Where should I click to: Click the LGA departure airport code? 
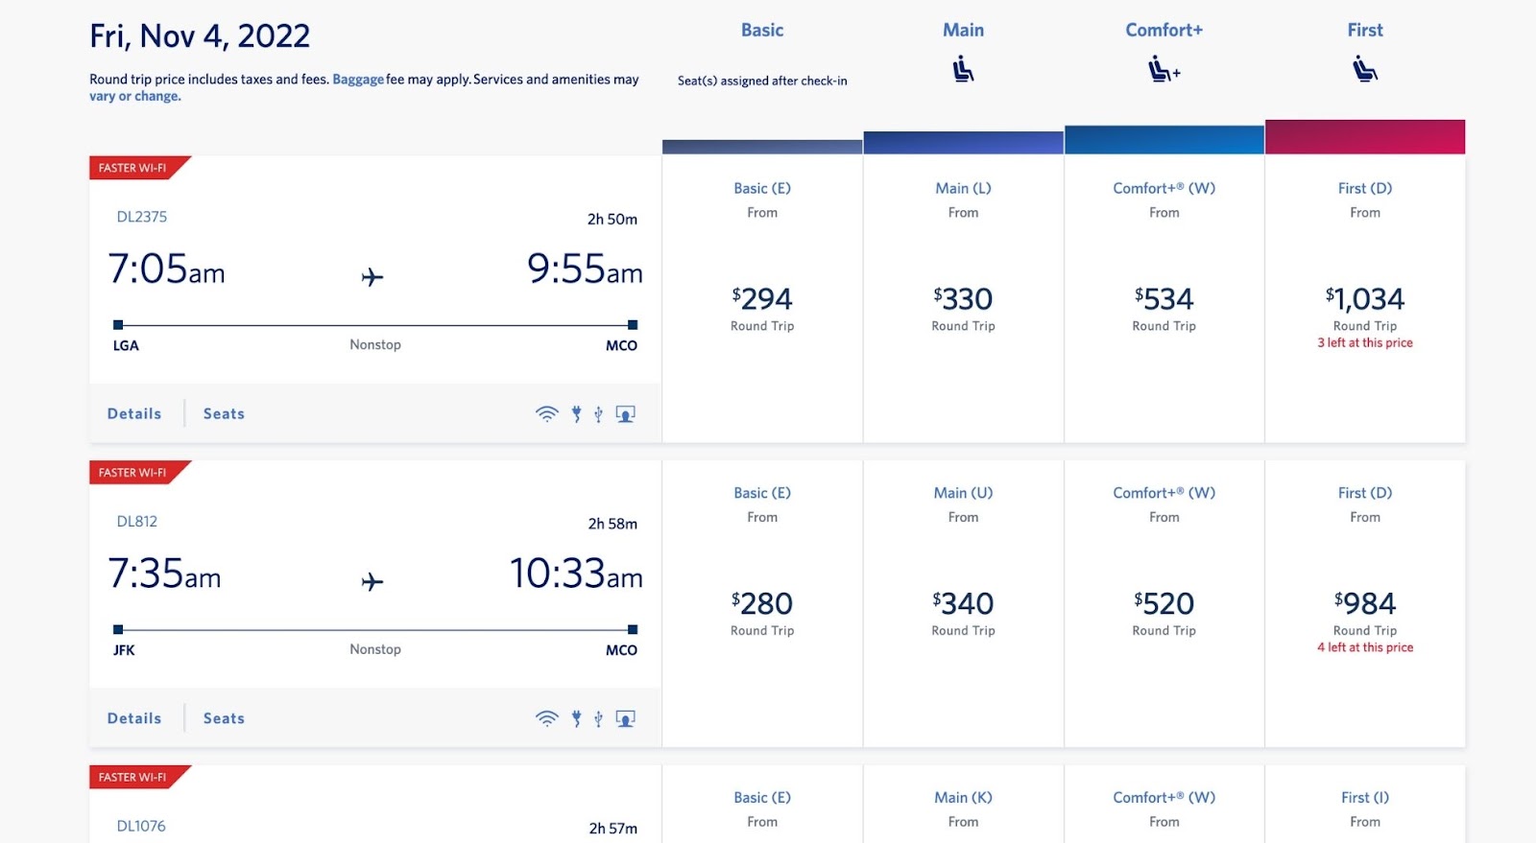click(126, 345)
